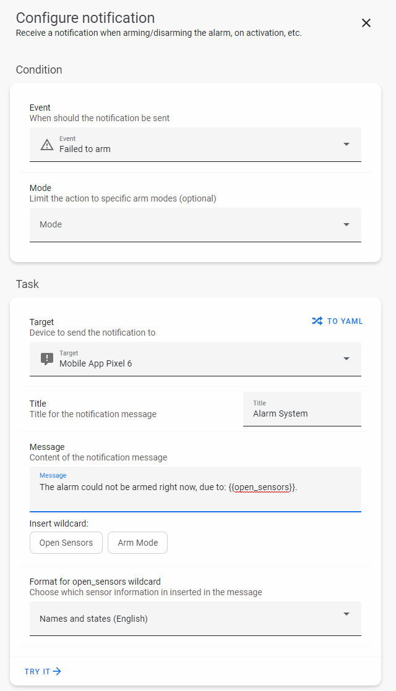The height and width of the screenshot is (691, 396).
Task: Click into the Message text area
Action: (195, 498)
